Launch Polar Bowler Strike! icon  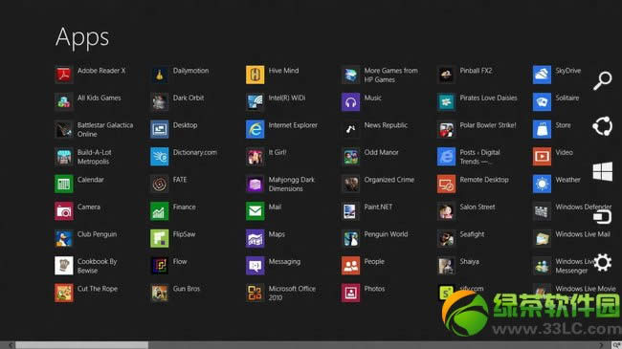click(x=446, y=129)
